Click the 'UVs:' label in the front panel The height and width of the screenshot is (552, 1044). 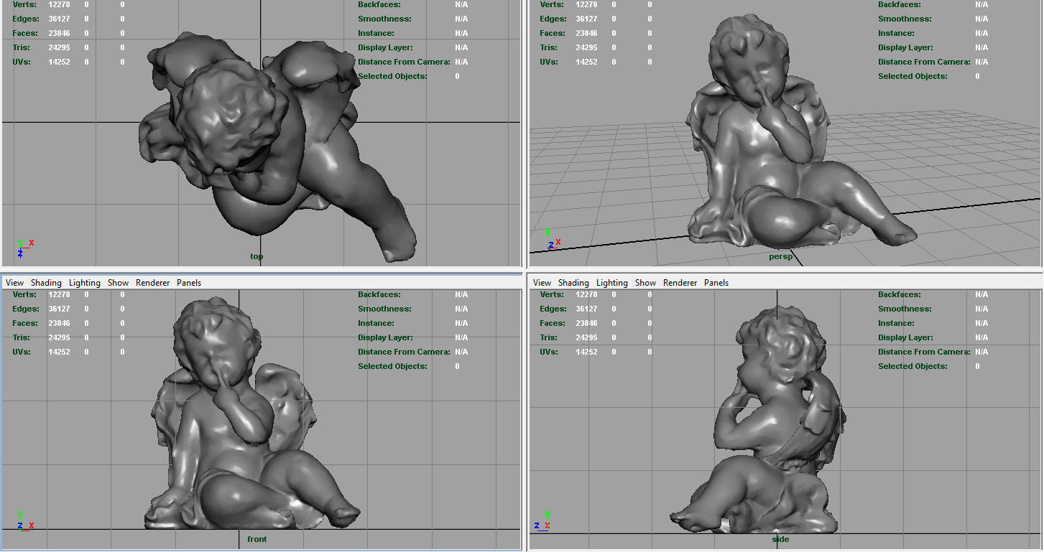click(x=22, y=352)
